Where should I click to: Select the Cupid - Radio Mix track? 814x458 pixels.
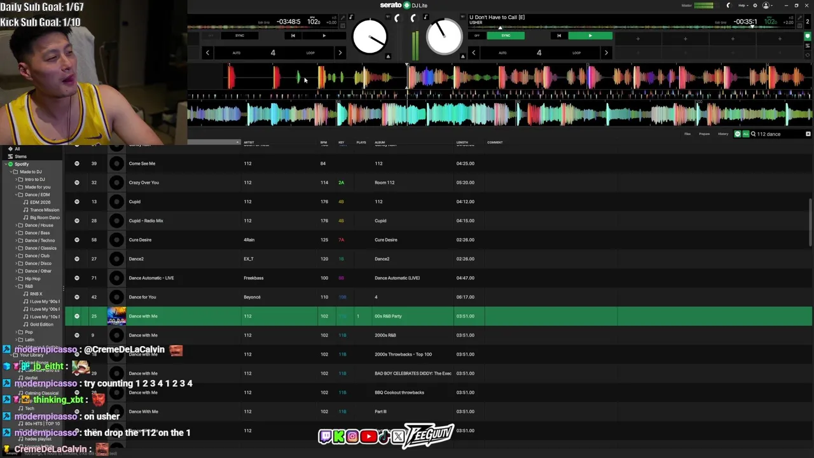tap(439, 221)
